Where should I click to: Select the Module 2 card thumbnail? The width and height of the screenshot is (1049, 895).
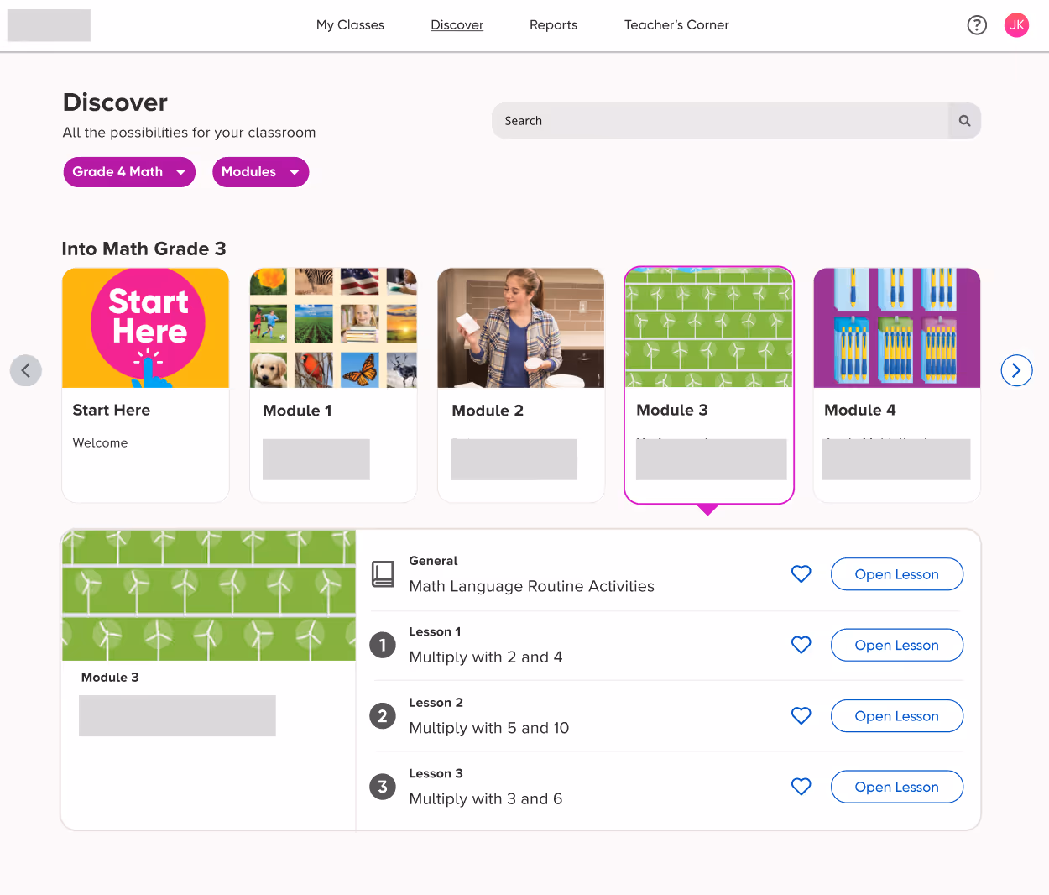click(x=521, y=328)
